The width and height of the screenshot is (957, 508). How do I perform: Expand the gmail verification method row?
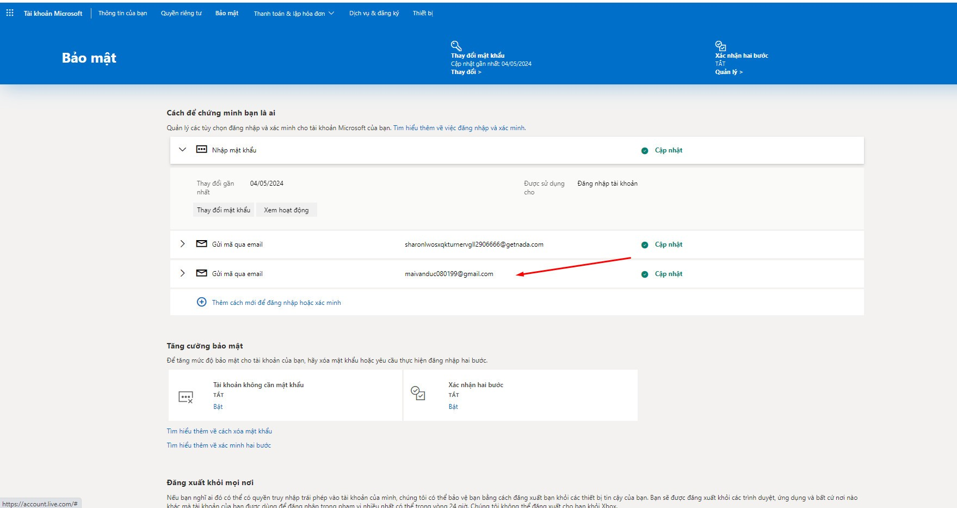pyautogui.click(x=183, y=273)
